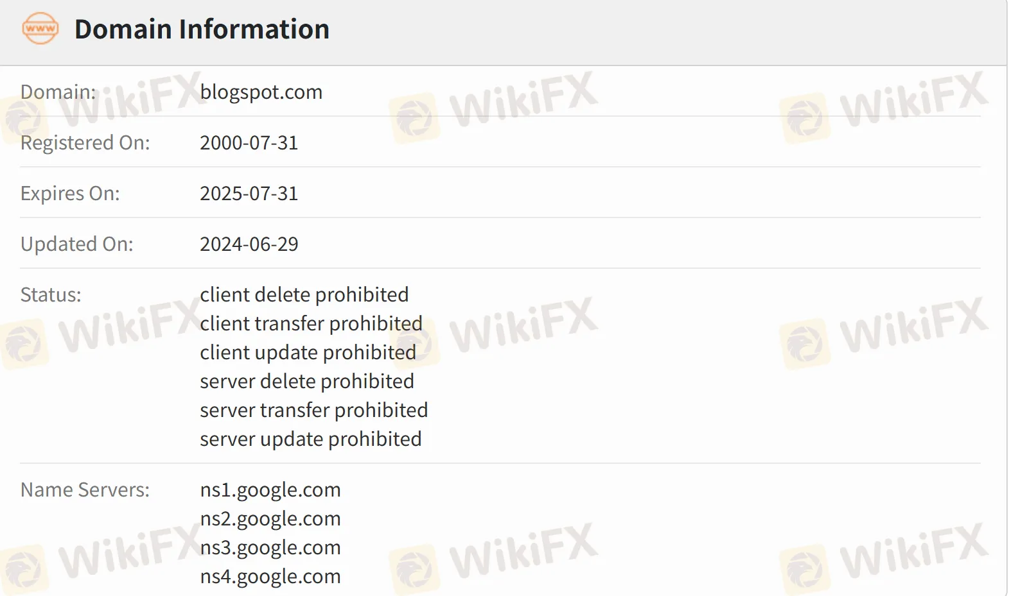Click the ns2.google.com name server
The image size is (1009, 596).
pos(270,518)
